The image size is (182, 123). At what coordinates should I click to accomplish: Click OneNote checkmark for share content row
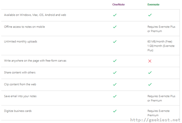pos(115,72)
